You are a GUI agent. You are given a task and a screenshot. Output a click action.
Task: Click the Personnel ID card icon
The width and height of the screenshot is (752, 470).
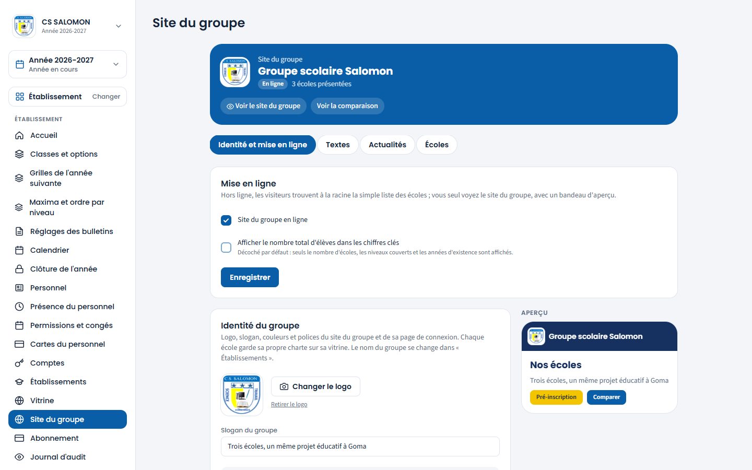[19, 288]
